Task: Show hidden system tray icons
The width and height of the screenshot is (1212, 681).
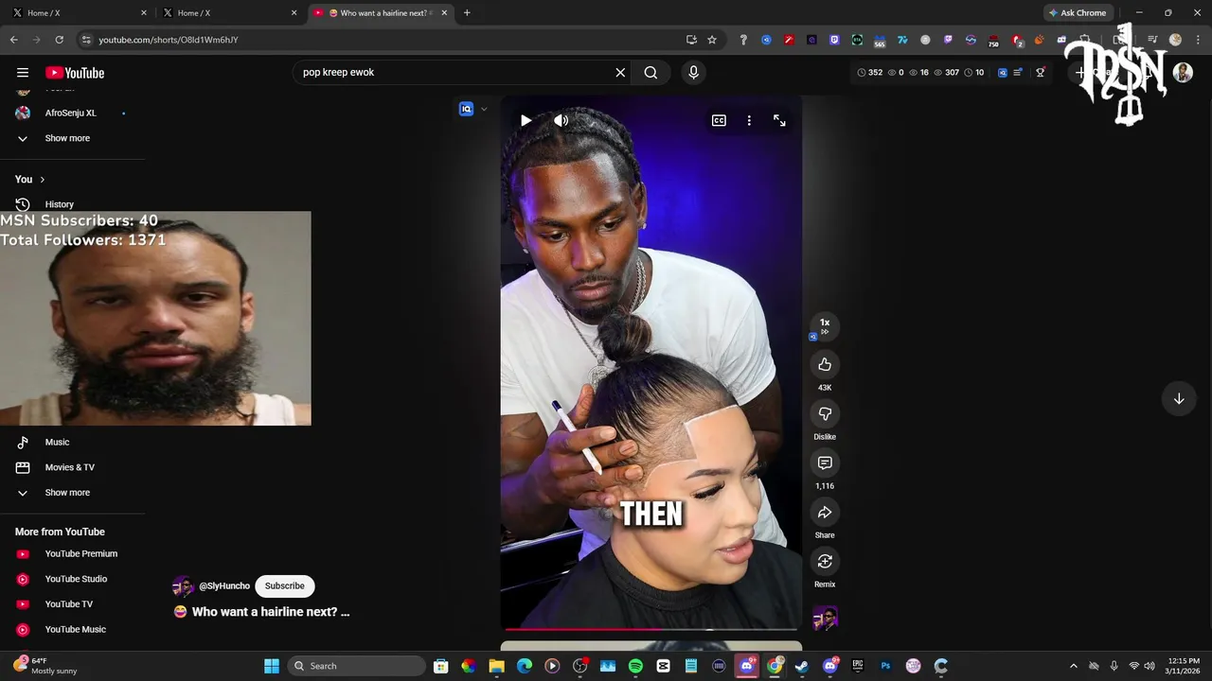Action: click(1073, 666)
